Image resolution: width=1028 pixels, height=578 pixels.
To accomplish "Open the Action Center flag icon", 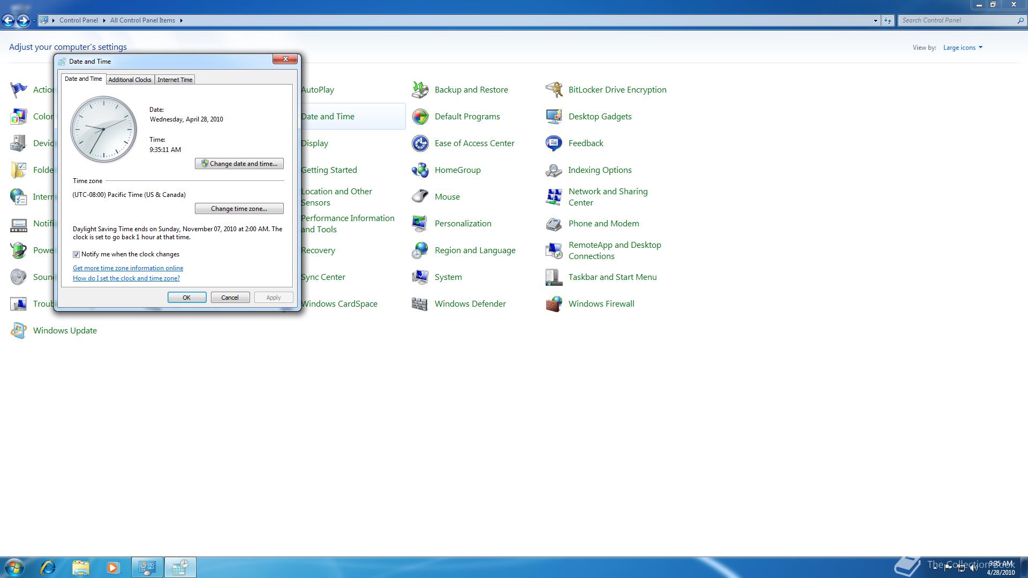I will point(19,90).
